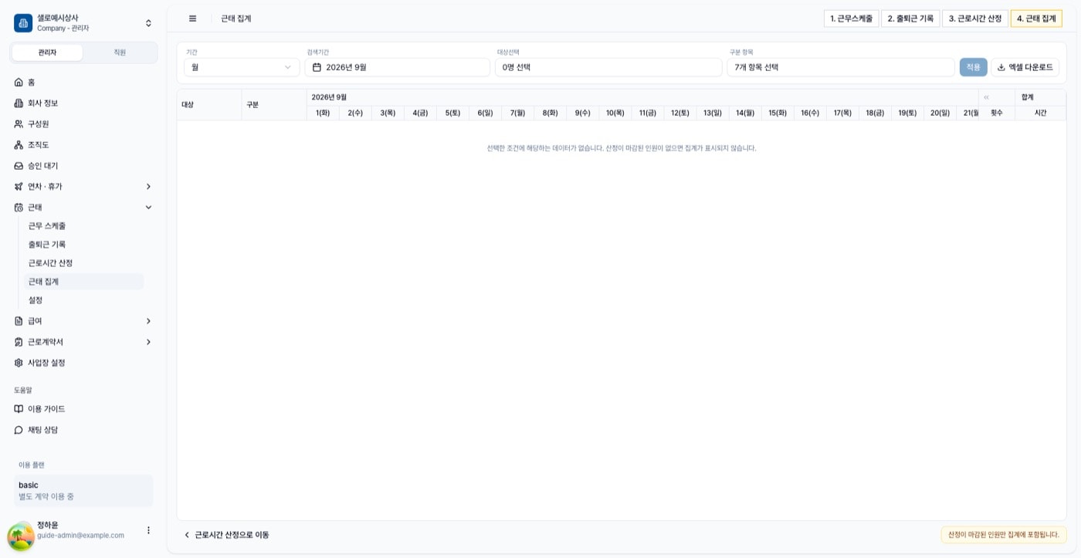1081x558 pixels.
Task: Open 근무 스케줄 in sidebar
Action: click(83, 225)
